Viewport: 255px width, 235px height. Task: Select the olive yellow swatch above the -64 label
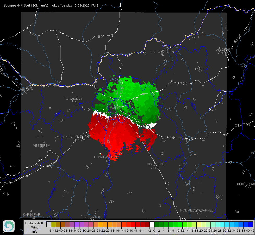coord(53,224)
